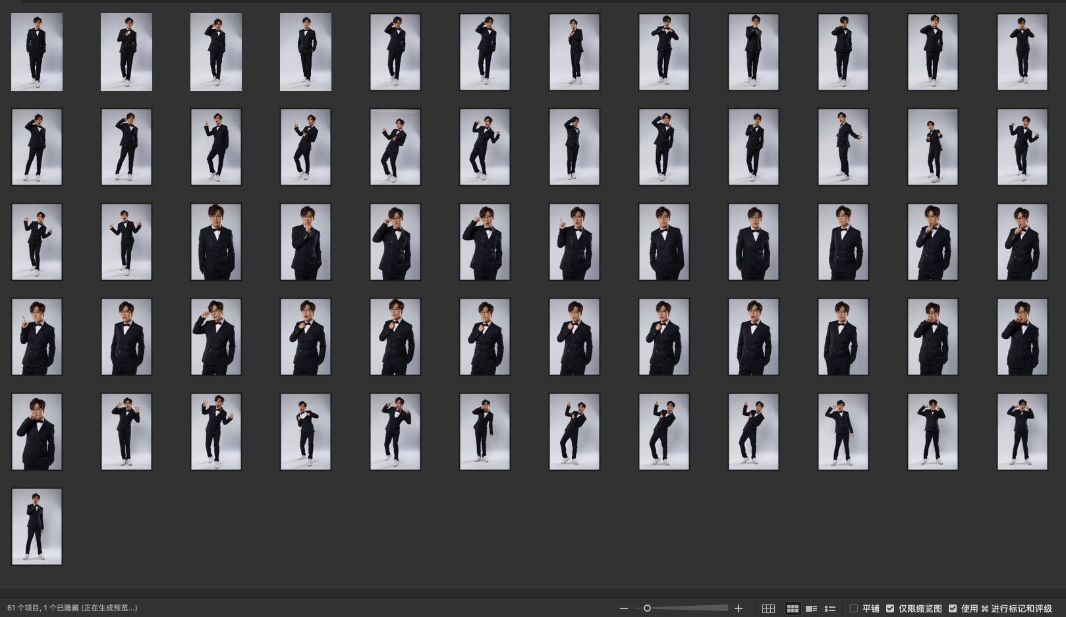Screen dimensions: 1066x617
Task: Select the only thumbnail in the bottom row
Action: (37, 527)
